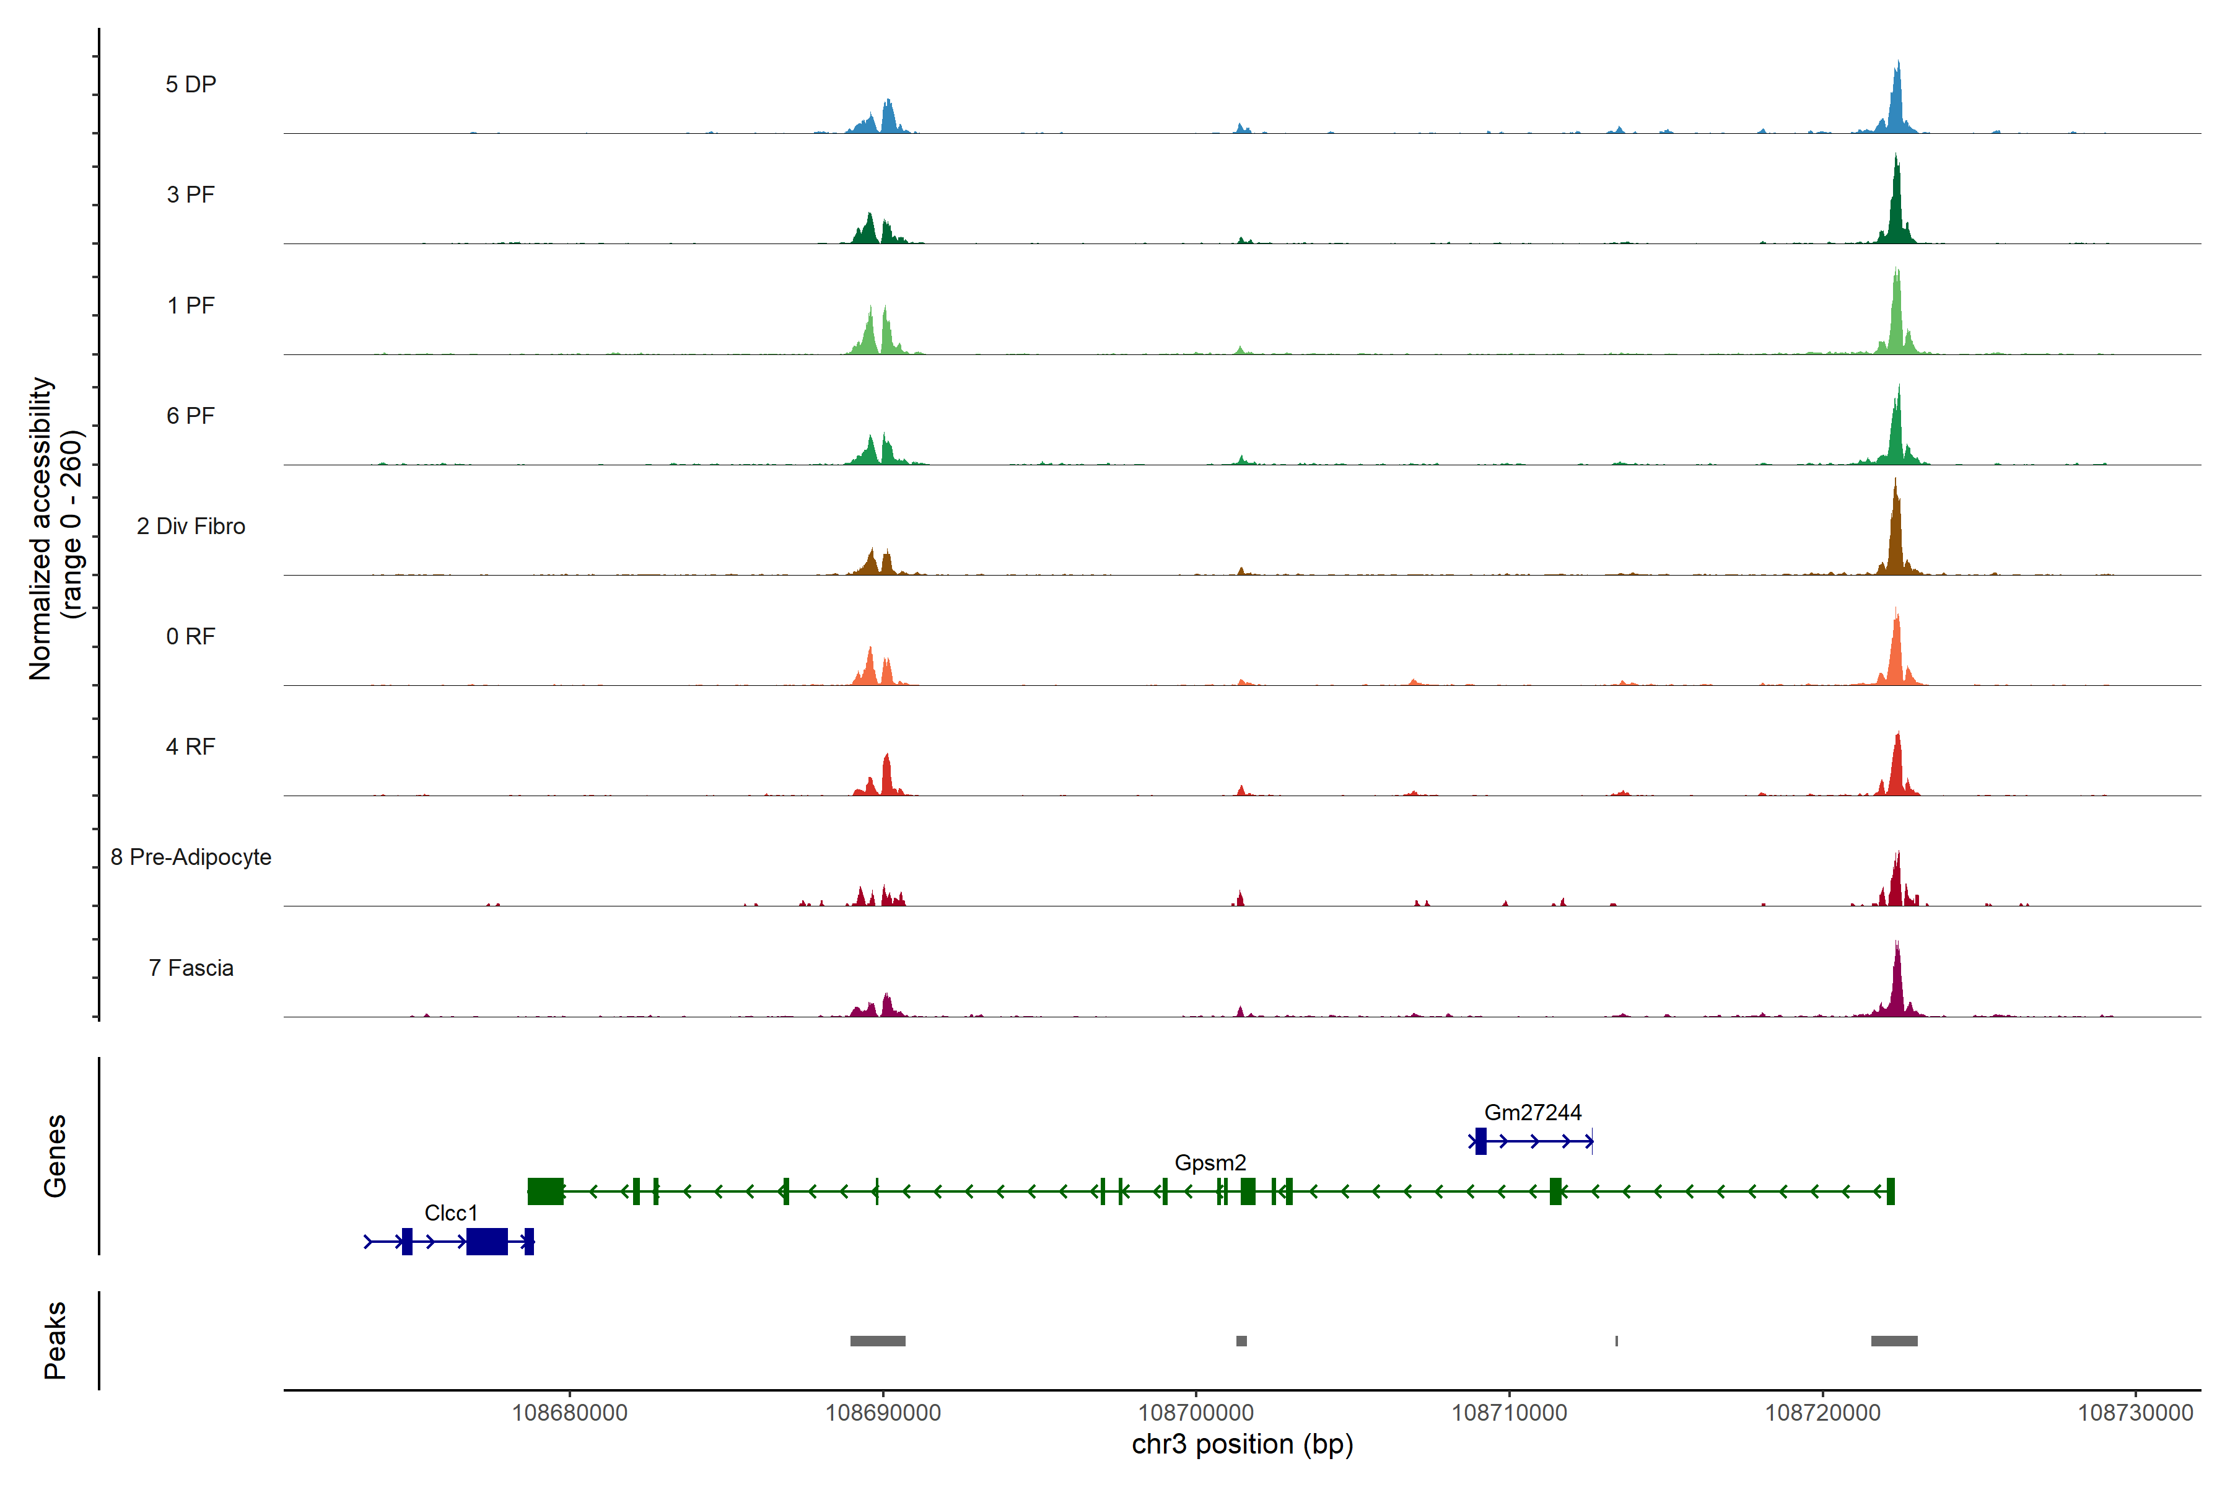Click the 5 DP track label
The width and height of the screenshot is (2230, 1487).
point(191,84)
